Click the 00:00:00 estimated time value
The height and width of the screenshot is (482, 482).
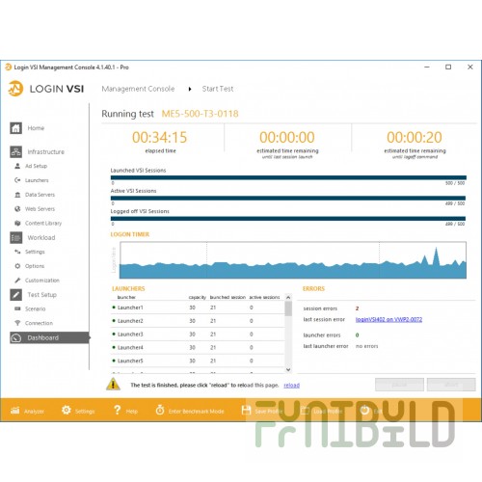point(287,137)
